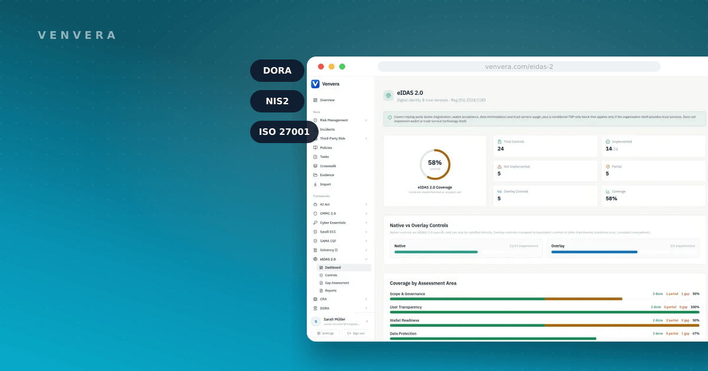Click the eIDAS 2.0 page header fingerprint icon
Viewport: 708px width, 371px height.
pos(388,95)
